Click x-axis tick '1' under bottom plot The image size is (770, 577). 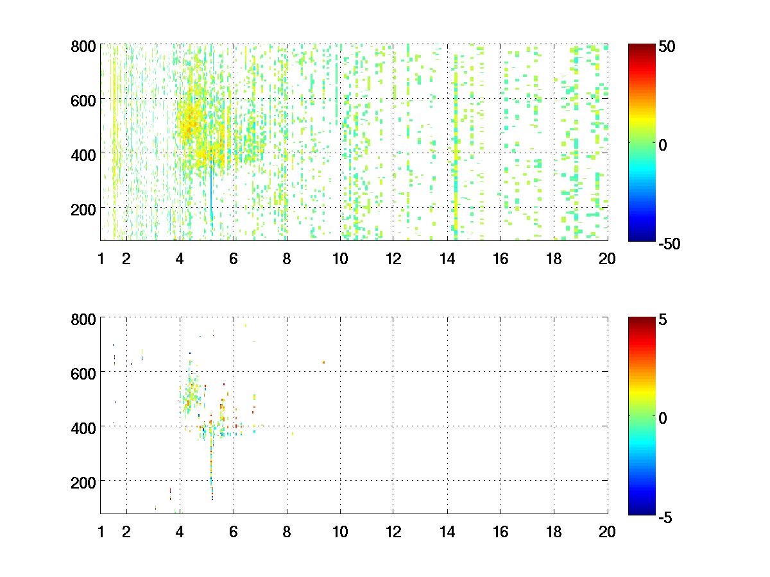click(x=101, y=531)
